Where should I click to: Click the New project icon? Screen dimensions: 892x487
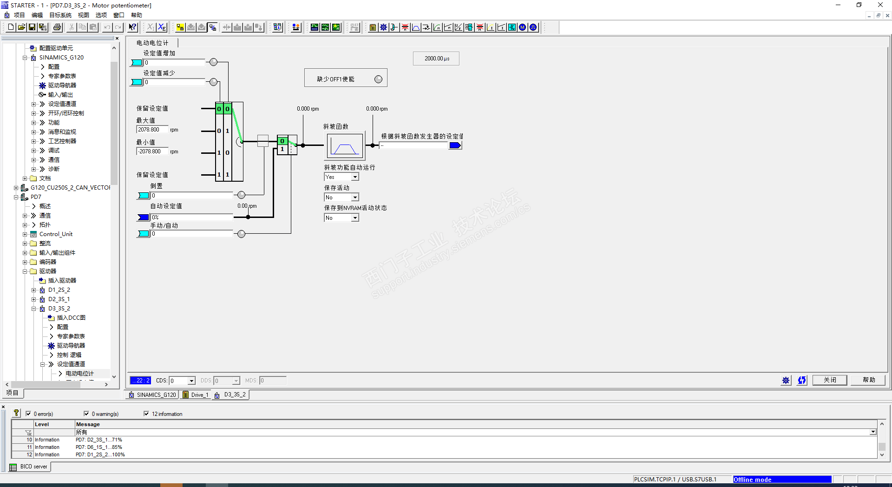coord(11,27)
